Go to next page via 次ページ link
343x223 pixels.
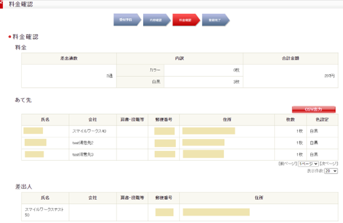[329, 164]
